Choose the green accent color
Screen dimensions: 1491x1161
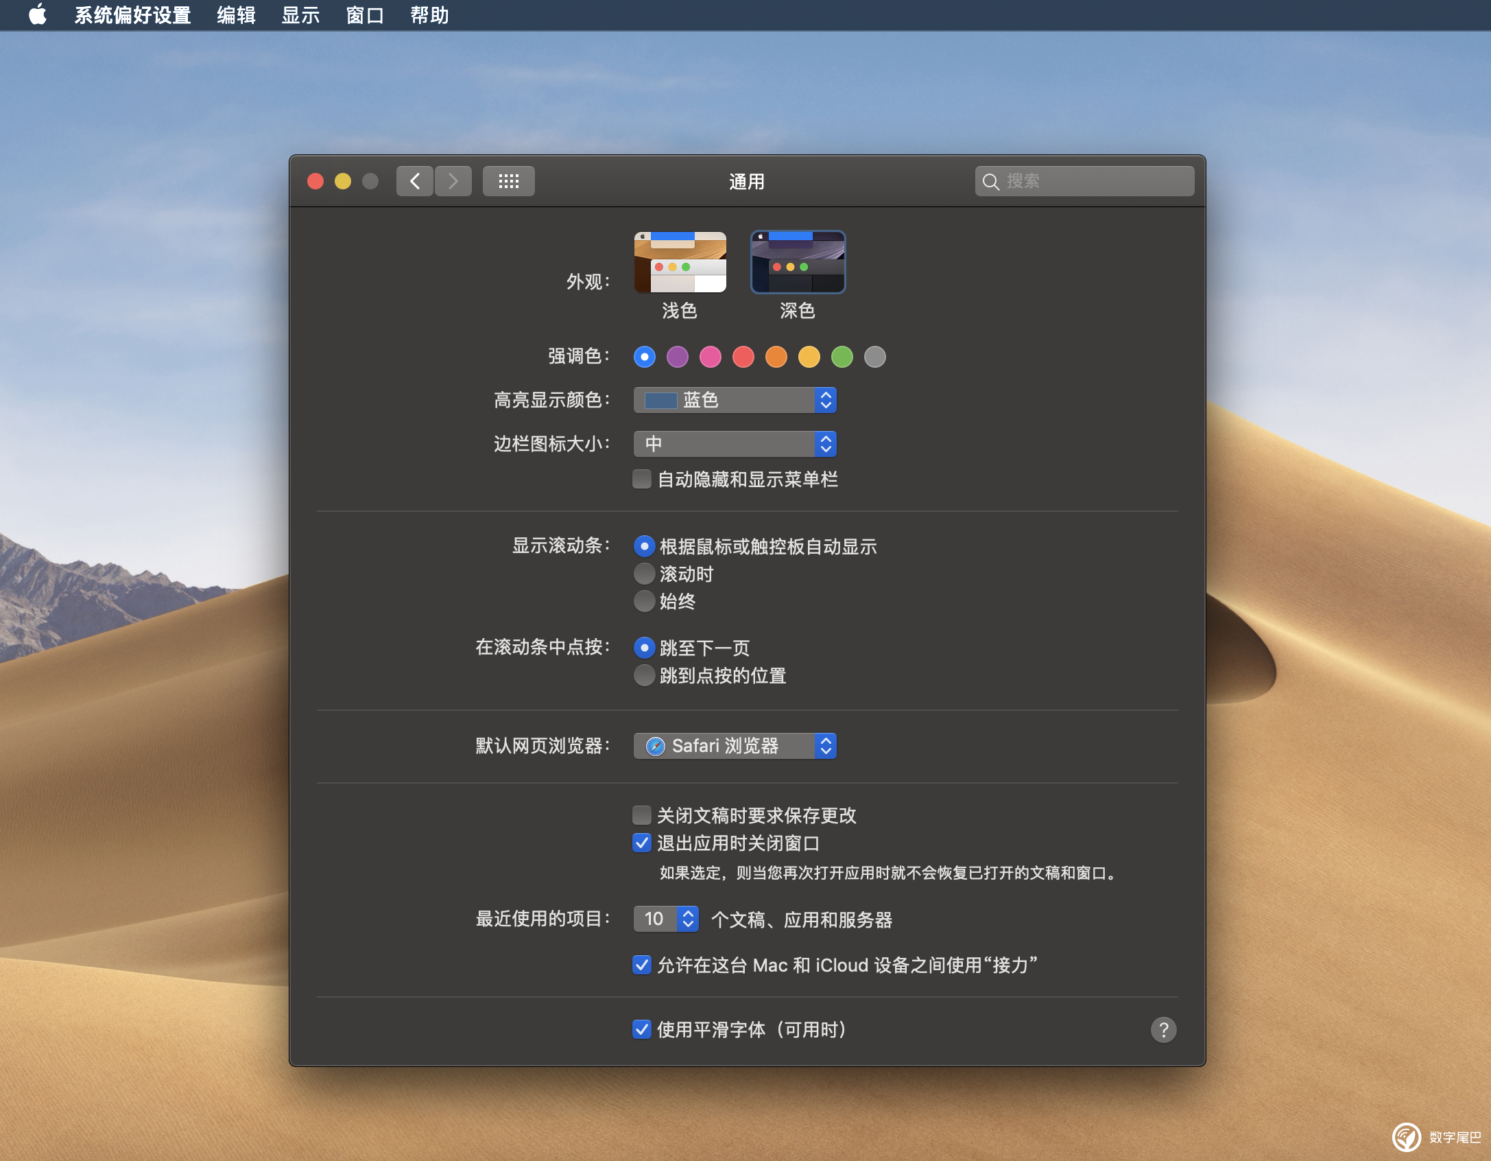coord(842,357)
